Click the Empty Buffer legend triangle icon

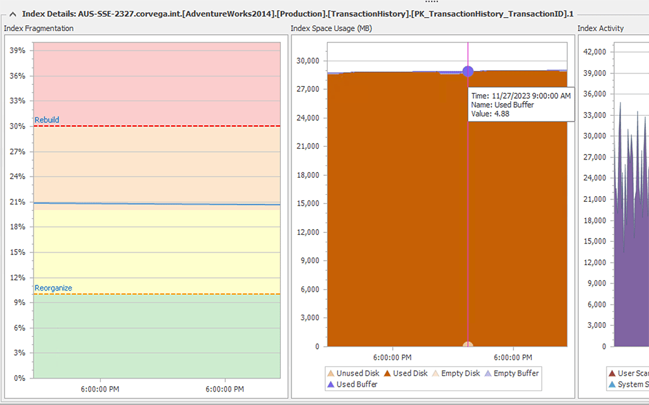487,373
